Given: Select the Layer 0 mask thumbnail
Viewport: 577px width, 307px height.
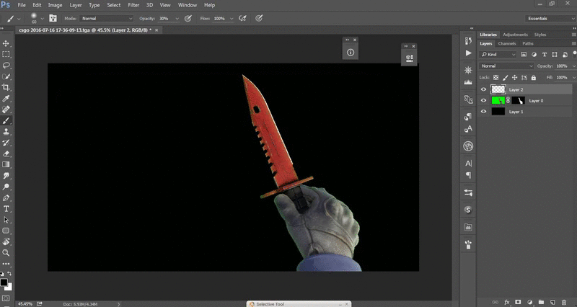Looking at the screenshot, I should click(518, 101).
